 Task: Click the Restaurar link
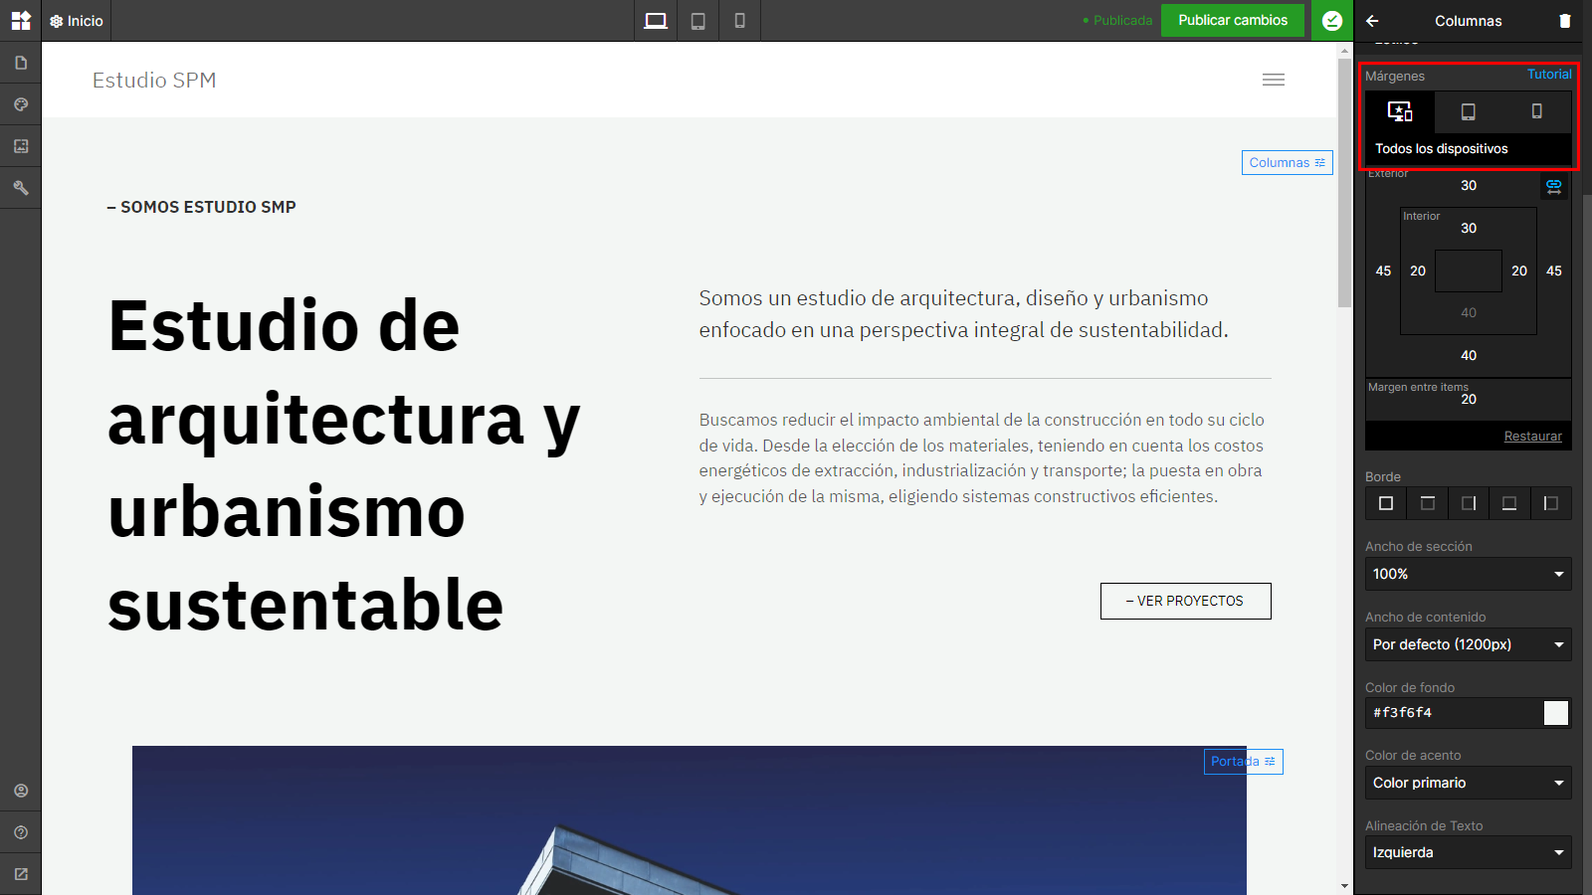coord(1532,437)
